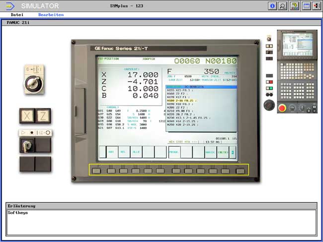Click the bottom-right dark button on left panel
Screen dimensions: 323x242
pyautogui.click(x=43, y=164)
